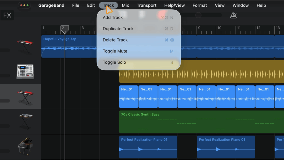
Task: Choose Duplicate Track menu entry
Action: click(x=118, y=29)
